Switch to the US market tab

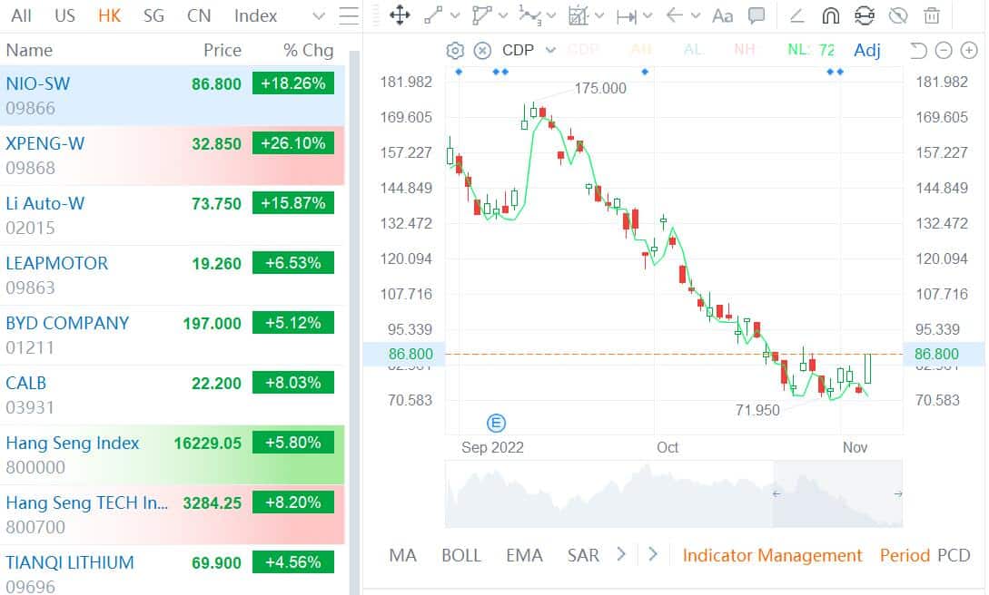click(x=64, y=15)
